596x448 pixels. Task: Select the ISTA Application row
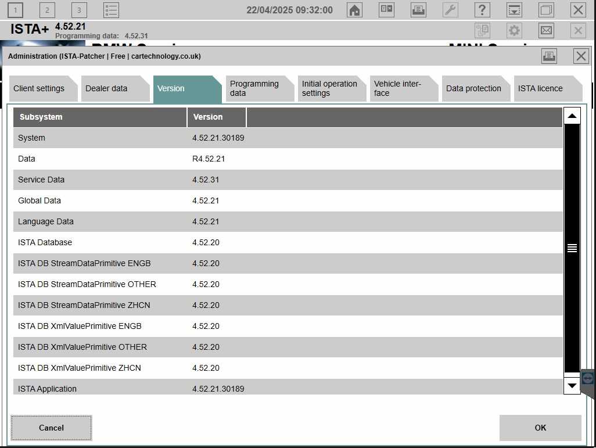click(x=288, y=387)
